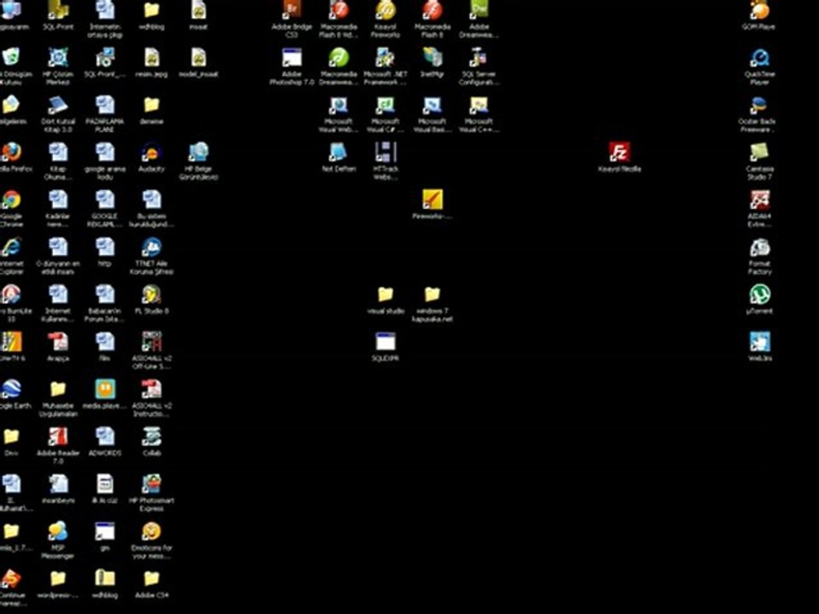
Task: Open the Microsoft Visual C# shortcut
Action: tap(385, 105)
